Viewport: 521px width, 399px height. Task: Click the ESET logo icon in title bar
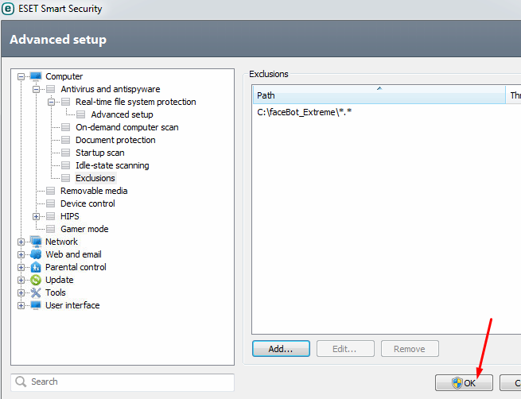[x=8, y=9]
